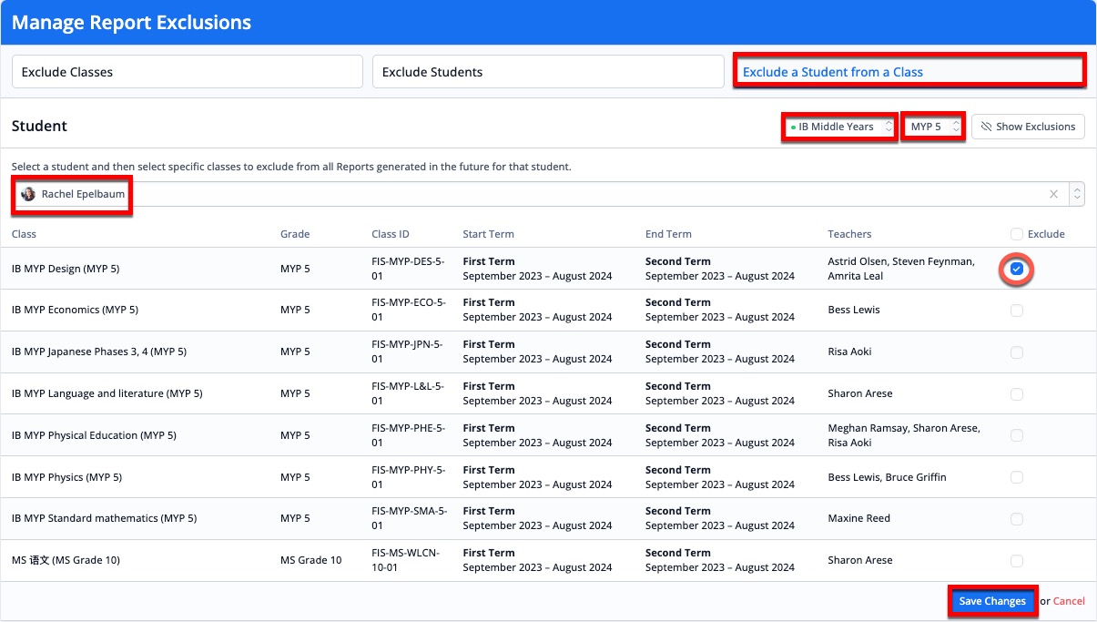Expand student selector dropdown arrows
The width and height of the screenshot is (1097, 622).
[x=1078, y=194]
